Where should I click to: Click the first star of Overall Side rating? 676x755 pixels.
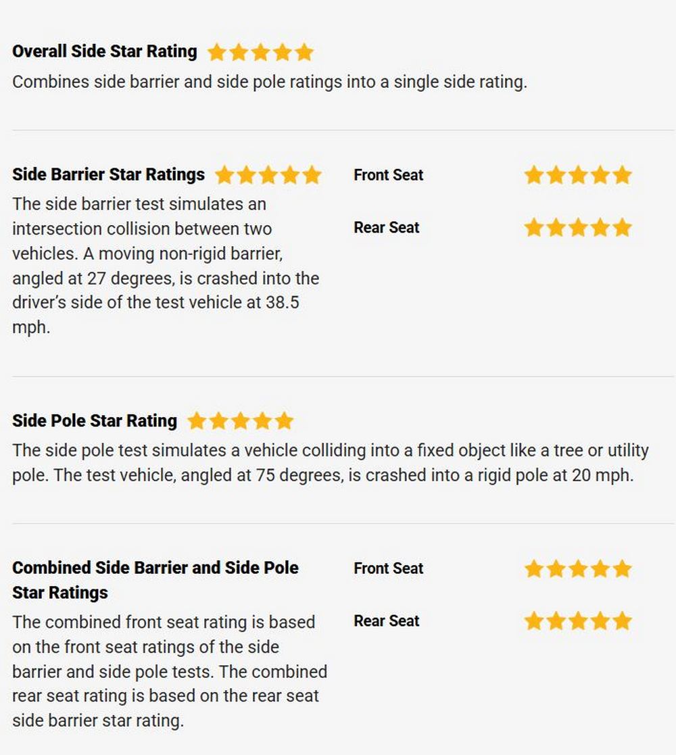pos(217,52)
